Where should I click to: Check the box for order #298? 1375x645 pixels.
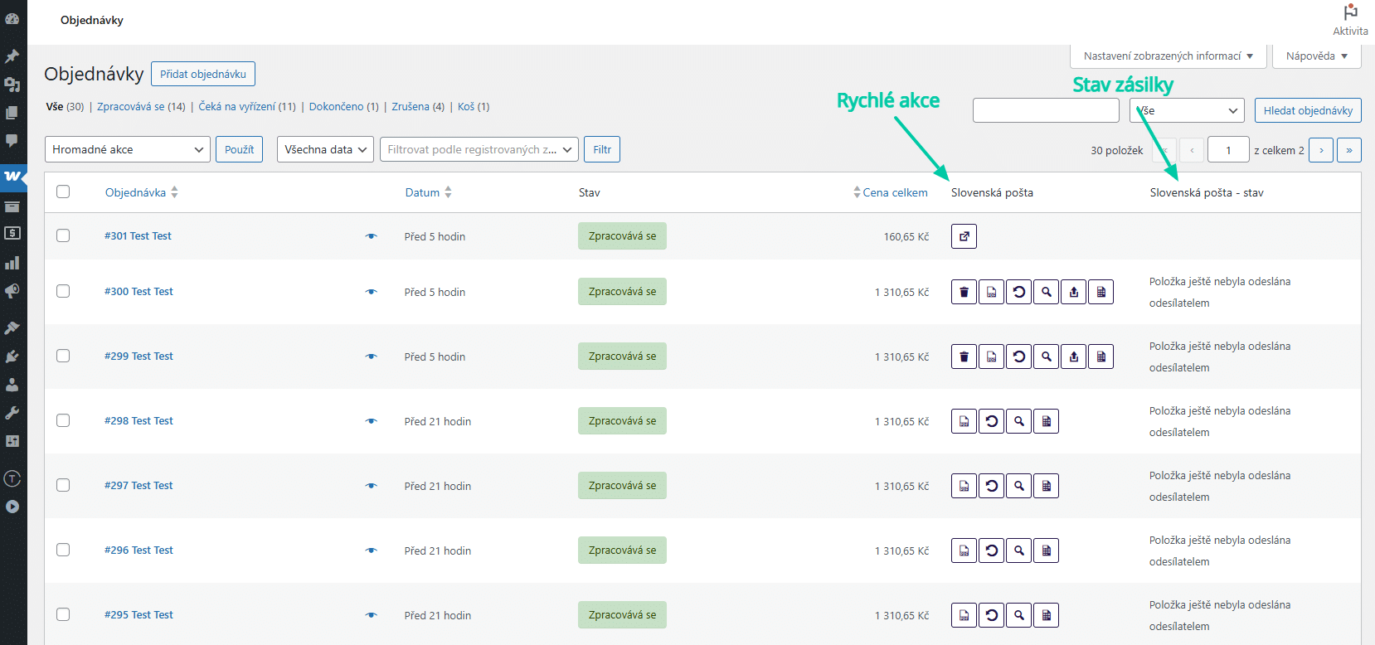point(63,420)
